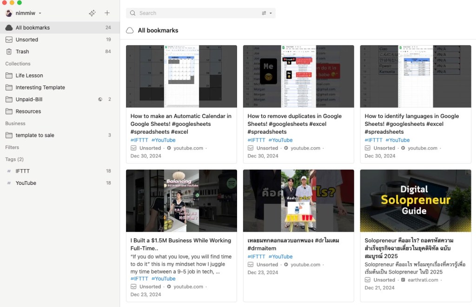Click the cloud icon next to All bookmarks heading
Image resolution: width=476 pixels, height=307 pixels.
(130, 30)
